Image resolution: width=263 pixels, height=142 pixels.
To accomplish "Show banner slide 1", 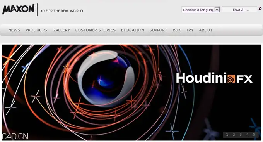I will (x=227, y=135).
